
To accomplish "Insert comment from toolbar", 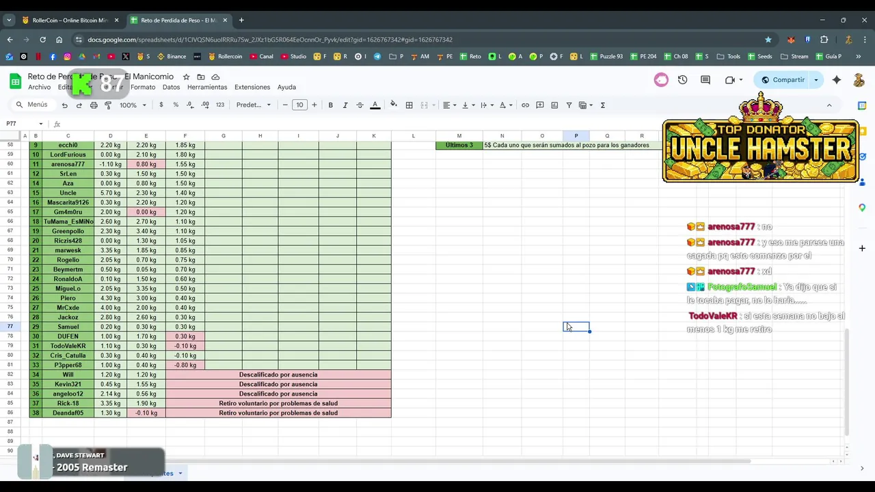I will (540, 105).
